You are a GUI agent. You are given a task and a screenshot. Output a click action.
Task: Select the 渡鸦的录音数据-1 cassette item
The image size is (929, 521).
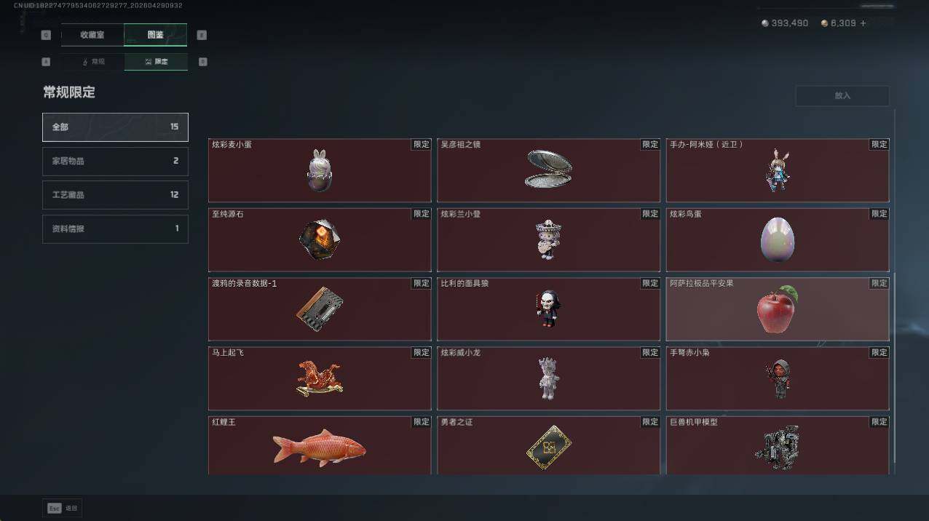320,309
